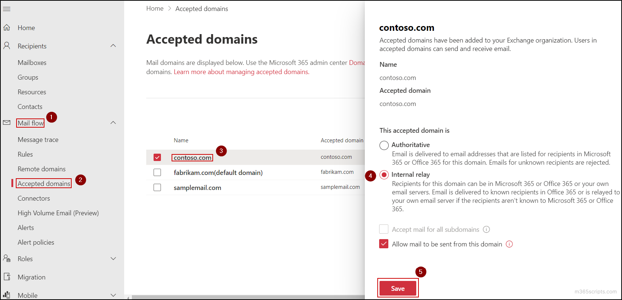Click fabrikam.com in Accepted domain column
Viewport: 622px width, 300px height.
pyautogui.click(x=337, y=172)
